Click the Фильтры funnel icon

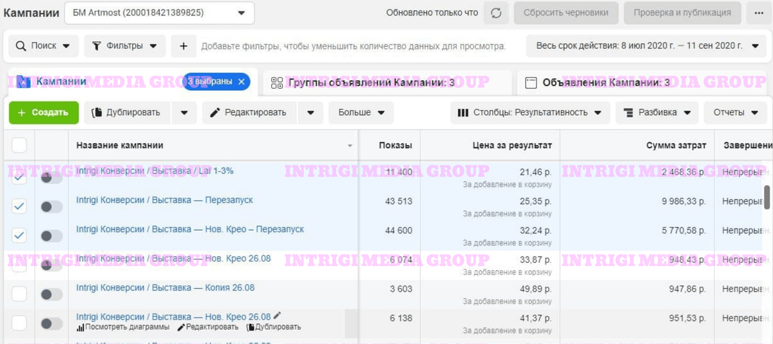(x=97, y=46)
